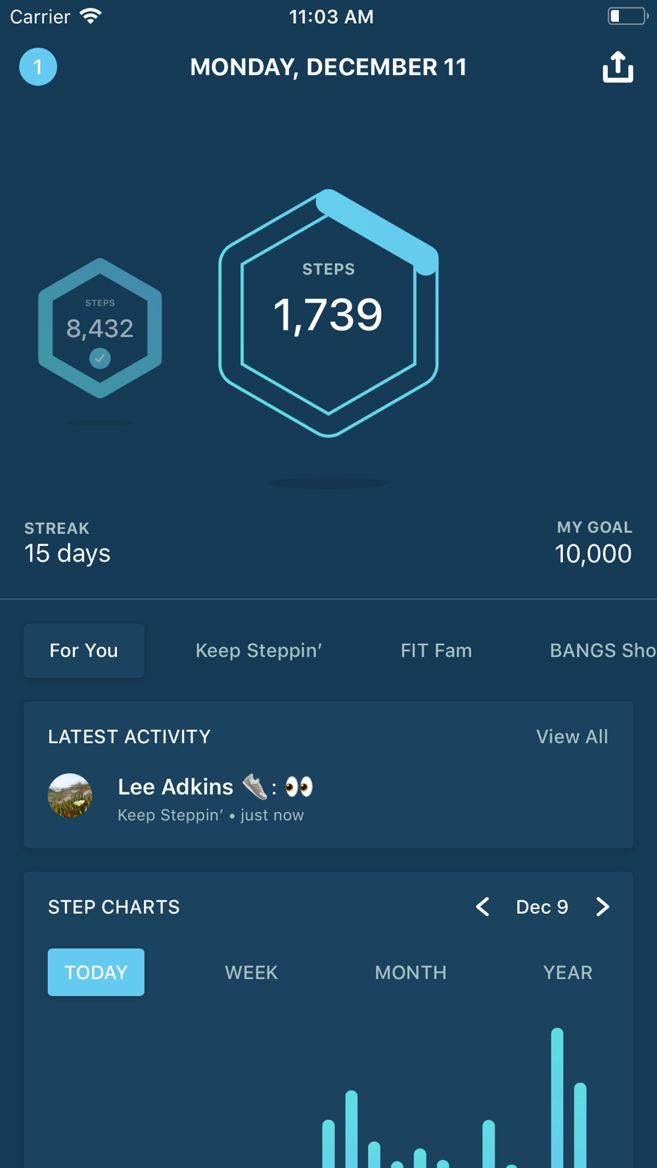This screenshot has height=1168, width=657.
Task: Tap the share upload icon
Action: [x=618, y=67]
